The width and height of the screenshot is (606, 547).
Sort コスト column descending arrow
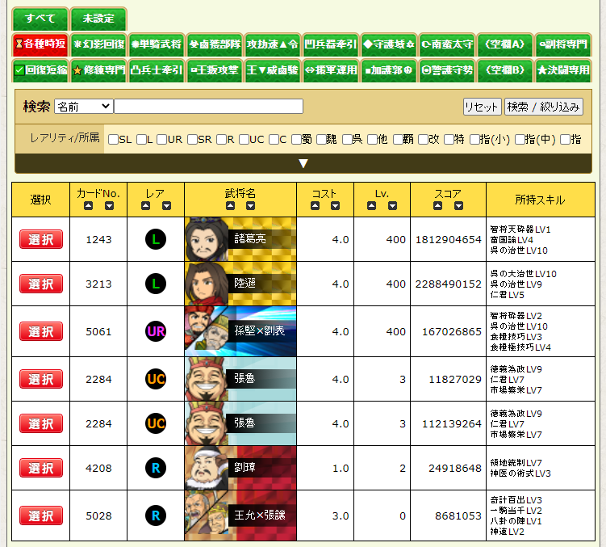coord(335,205)
